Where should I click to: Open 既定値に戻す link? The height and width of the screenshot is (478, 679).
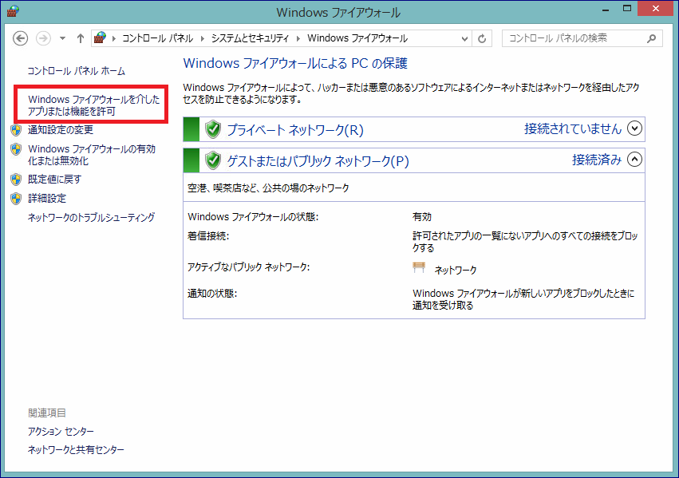click(54, 179)
